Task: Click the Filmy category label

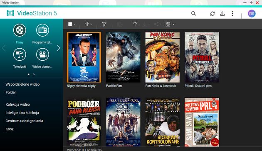Action: coord(20,42)
